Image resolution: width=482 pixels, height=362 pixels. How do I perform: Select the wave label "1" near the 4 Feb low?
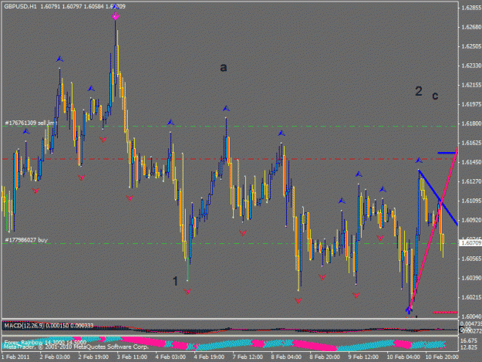175,281
